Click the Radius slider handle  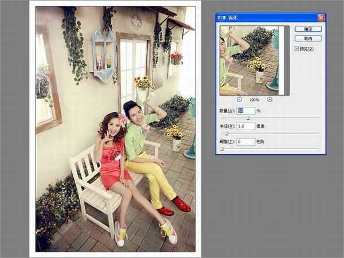click(226, 134)
